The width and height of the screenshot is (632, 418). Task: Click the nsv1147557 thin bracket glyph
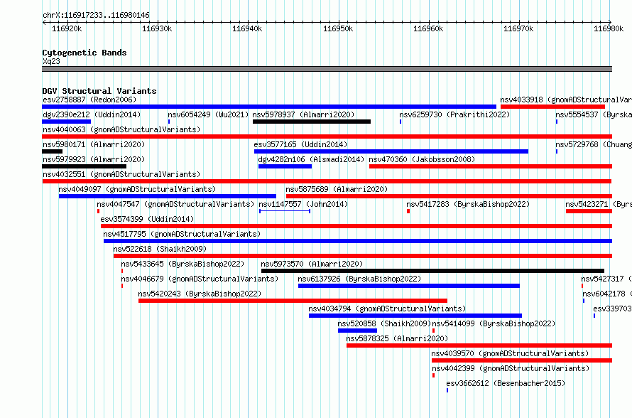pyautogui.click(x=285, y=211)
